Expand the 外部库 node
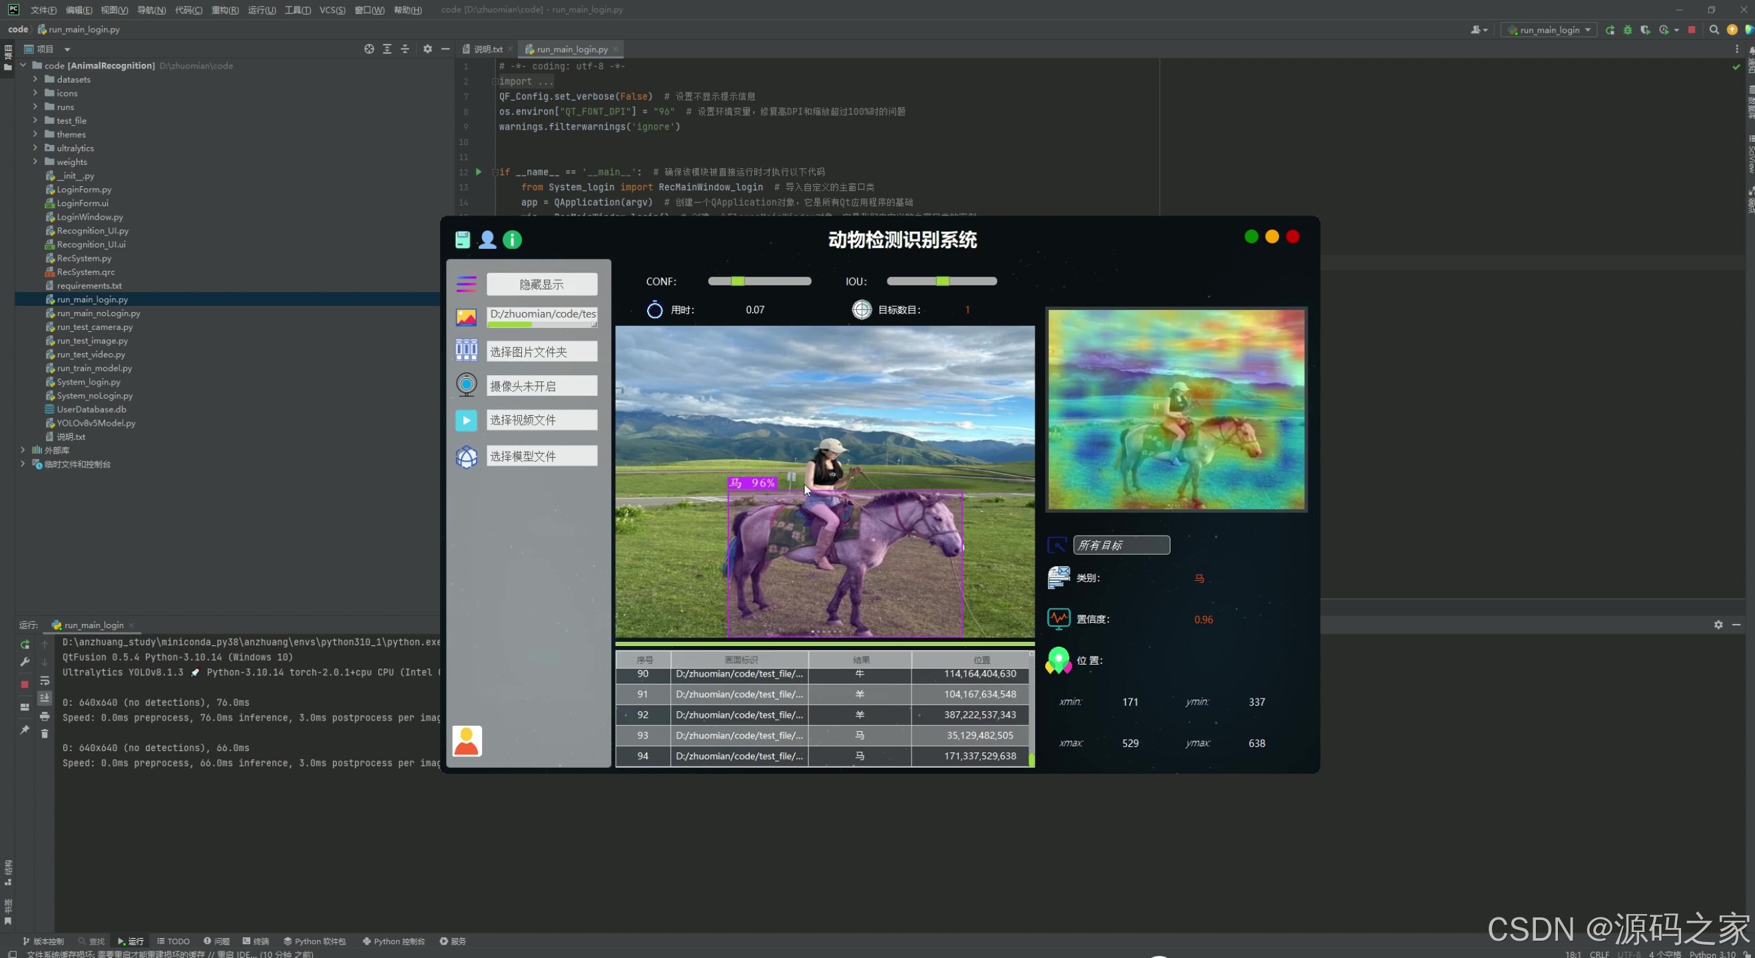1755x958 pixels. 23,450
